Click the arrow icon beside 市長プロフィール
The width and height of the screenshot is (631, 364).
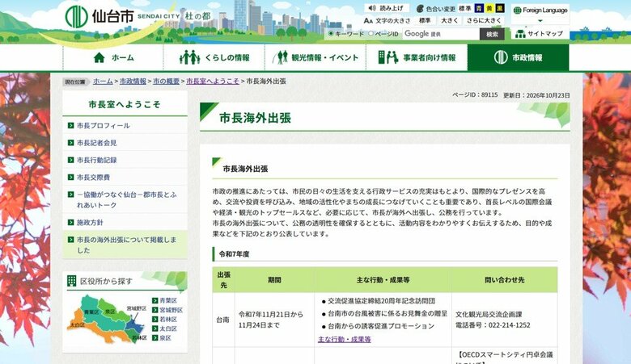(x=71, y=126)
